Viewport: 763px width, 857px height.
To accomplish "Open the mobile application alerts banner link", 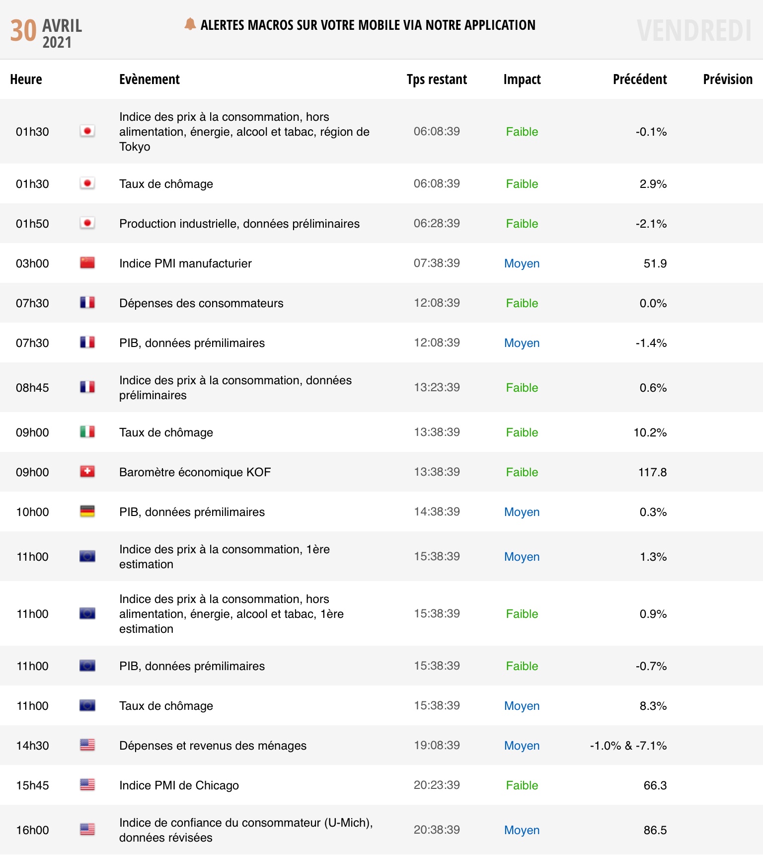I will pyautogui.click(x=368, y=25).
